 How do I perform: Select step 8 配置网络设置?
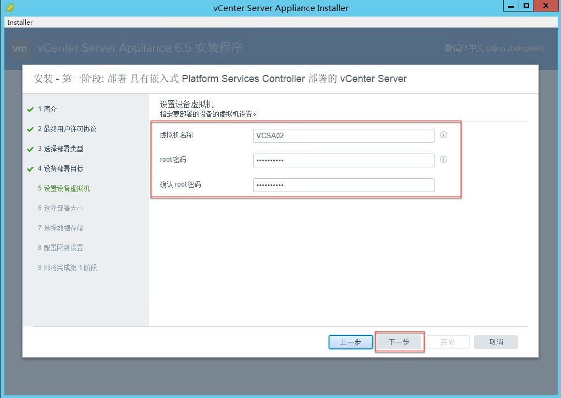61,248
